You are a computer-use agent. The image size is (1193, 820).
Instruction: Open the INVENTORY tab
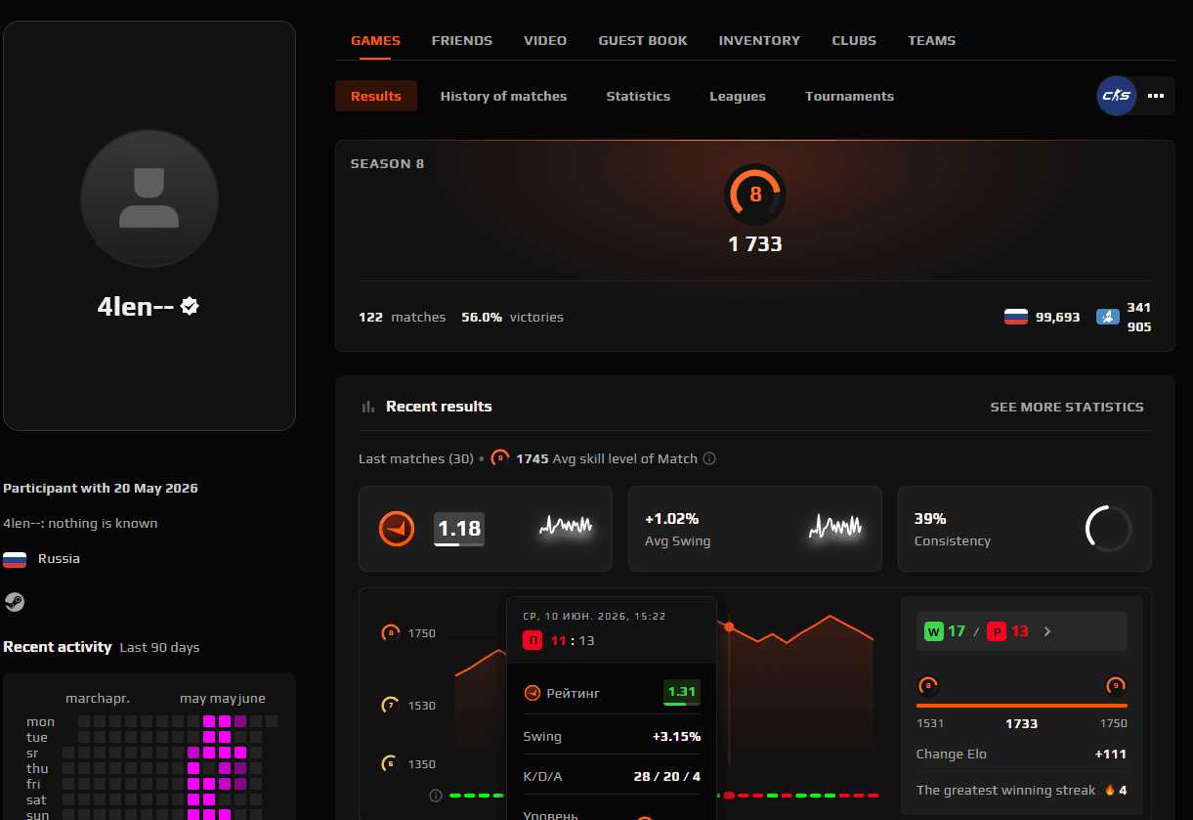[x=759, y=41]
